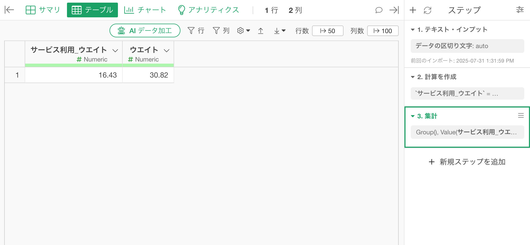
Task: Click the 列数 100 column limit field
Action: pyautogui.click(x=383, y=31)
